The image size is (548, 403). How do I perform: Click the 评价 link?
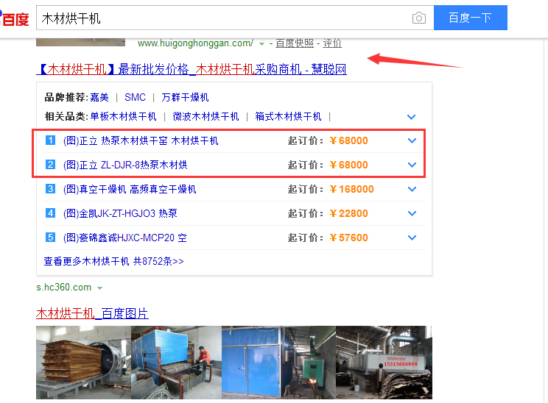[x=332, y=43]
